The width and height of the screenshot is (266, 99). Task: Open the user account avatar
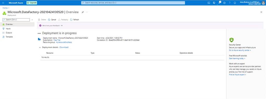(263, 3)
